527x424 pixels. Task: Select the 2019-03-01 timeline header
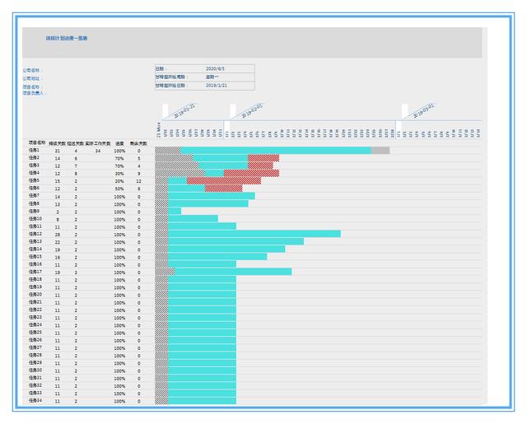tap(423, 111)
